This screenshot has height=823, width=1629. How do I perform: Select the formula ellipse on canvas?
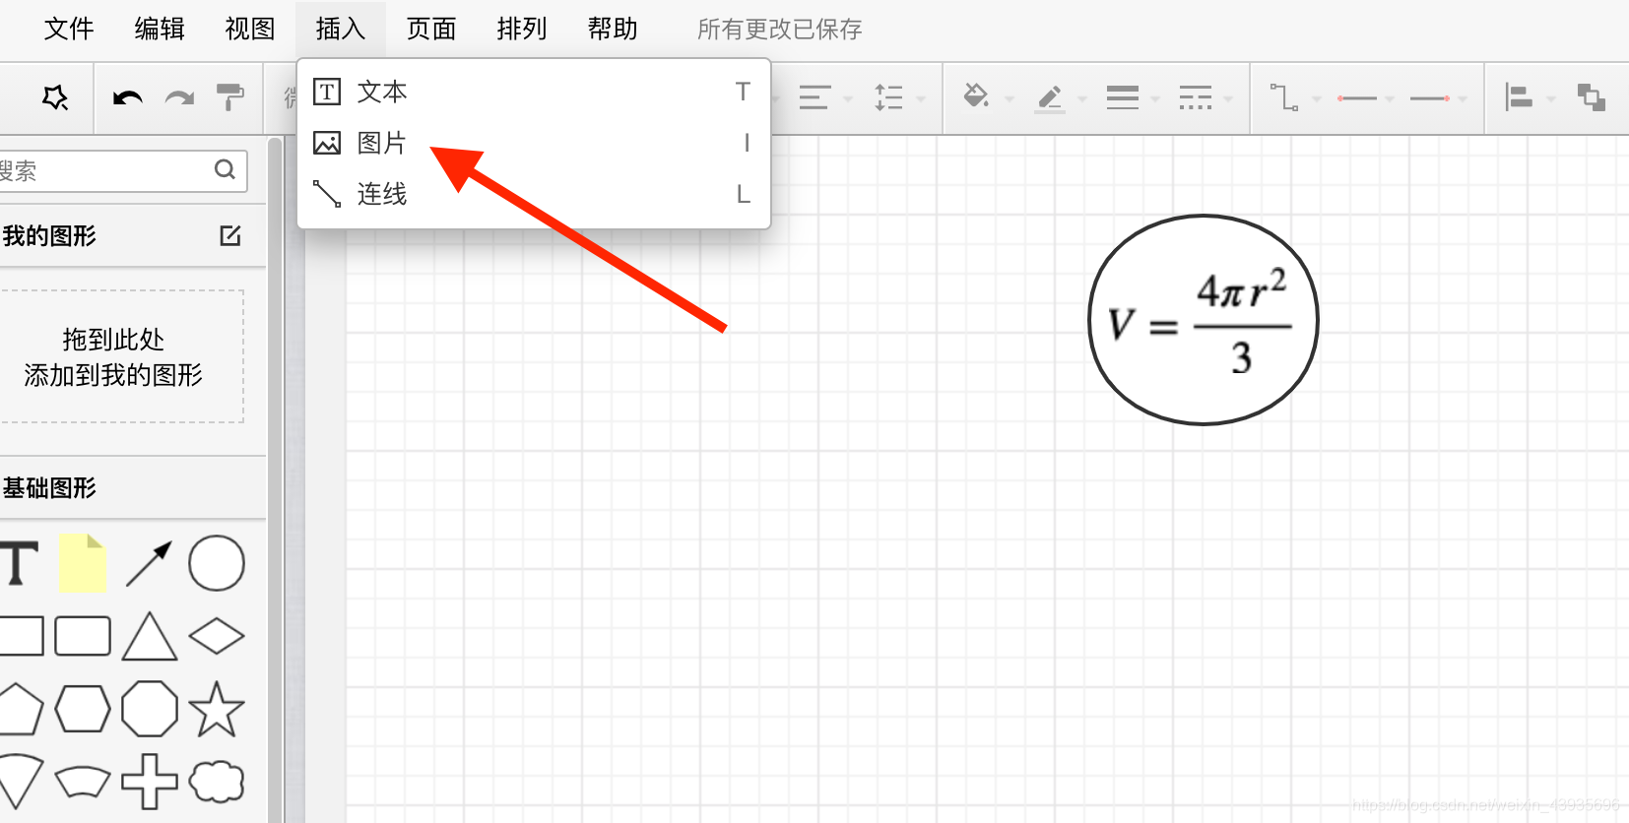coord(1204,320)
